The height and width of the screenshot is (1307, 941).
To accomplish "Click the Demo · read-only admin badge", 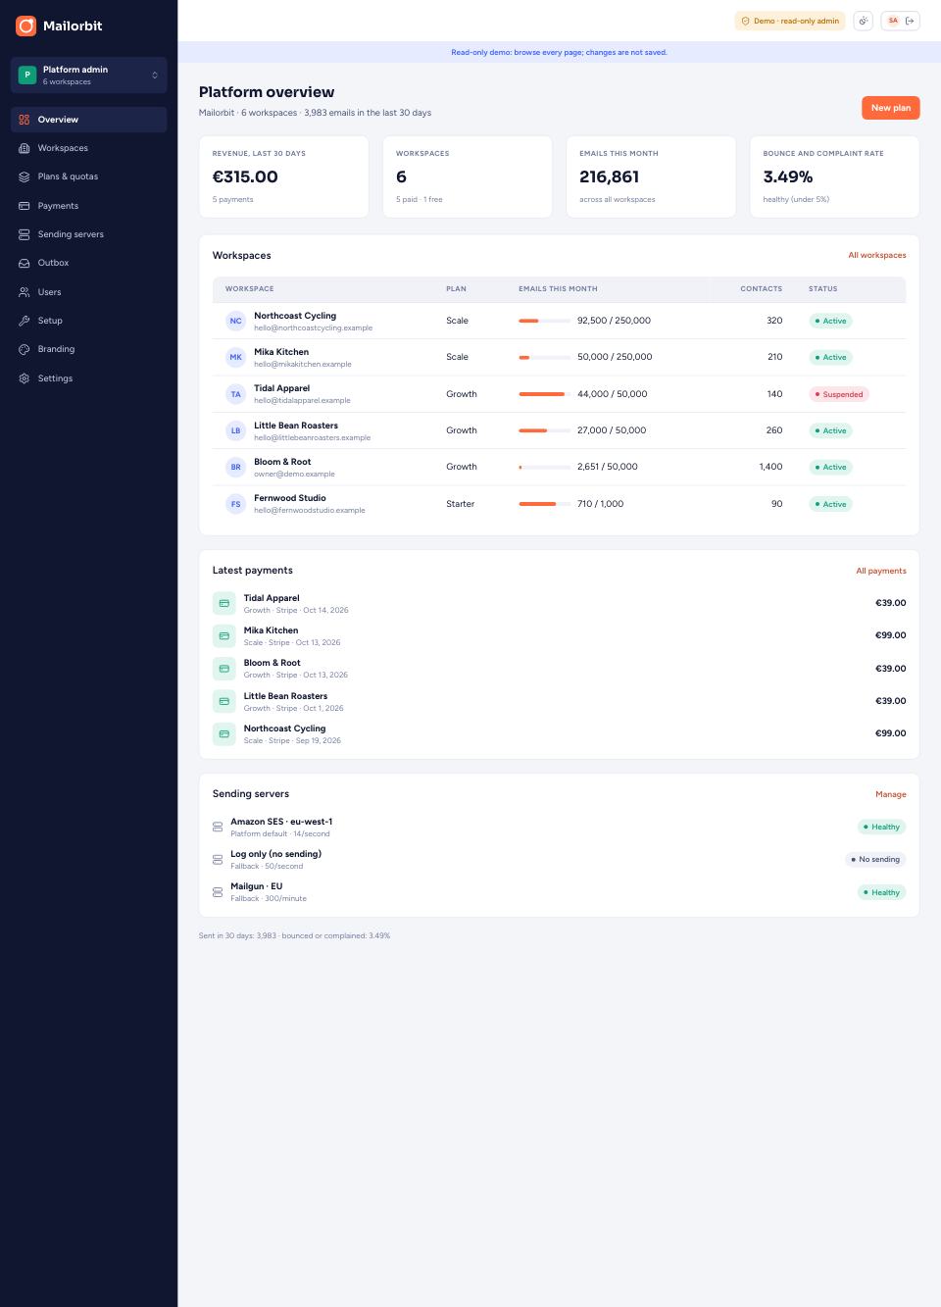I will click(x=790, y=21).
